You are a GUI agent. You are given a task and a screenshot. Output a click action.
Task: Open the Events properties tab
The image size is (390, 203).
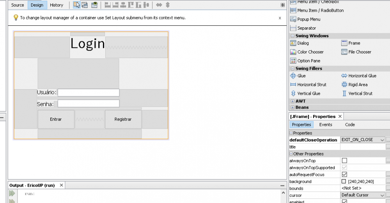(x=326, y=125)
